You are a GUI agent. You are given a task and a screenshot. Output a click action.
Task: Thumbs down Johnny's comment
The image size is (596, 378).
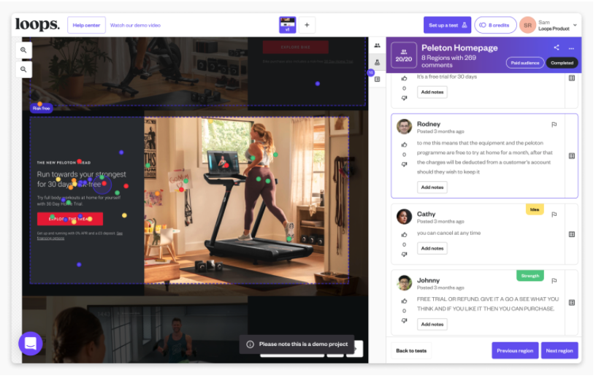(x=404, y=320)
